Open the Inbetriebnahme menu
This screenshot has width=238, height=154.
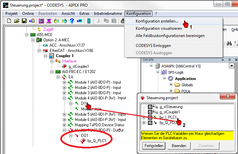click(108, 14)
